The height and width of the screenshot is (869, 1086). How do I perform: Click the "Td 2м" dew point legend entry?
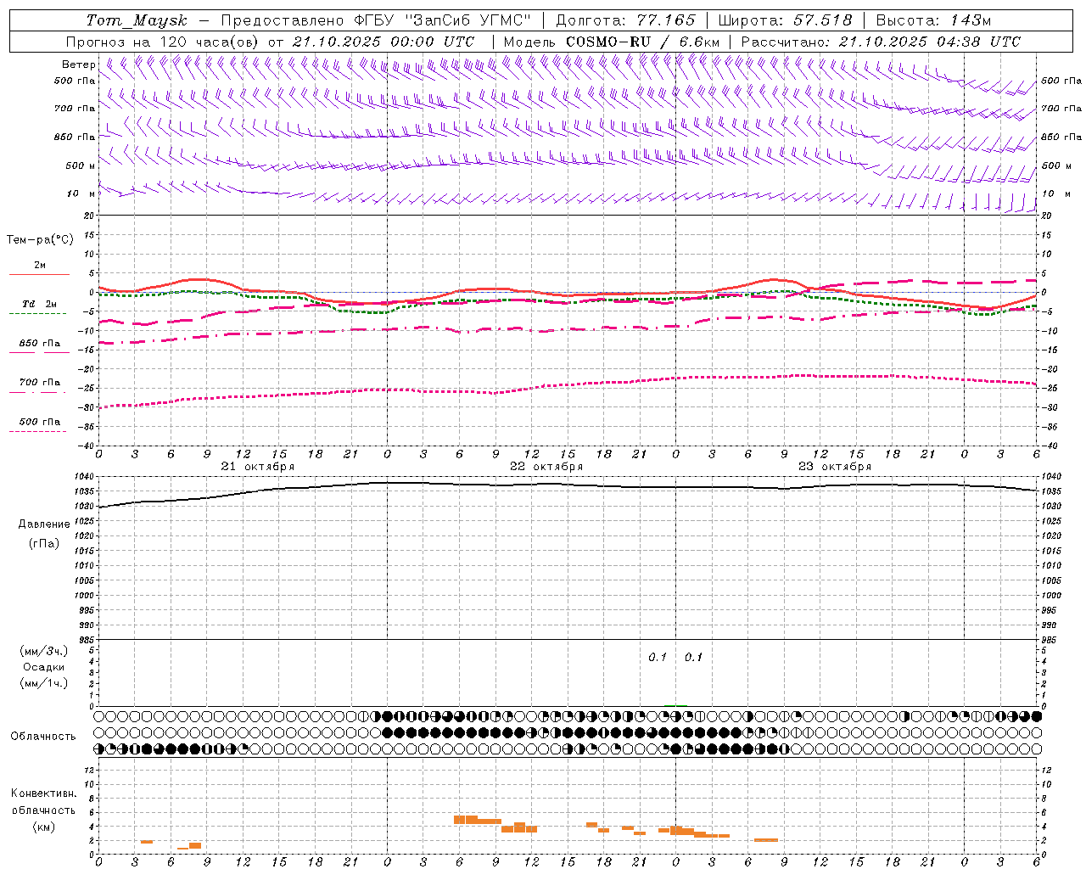pos(40,304)
